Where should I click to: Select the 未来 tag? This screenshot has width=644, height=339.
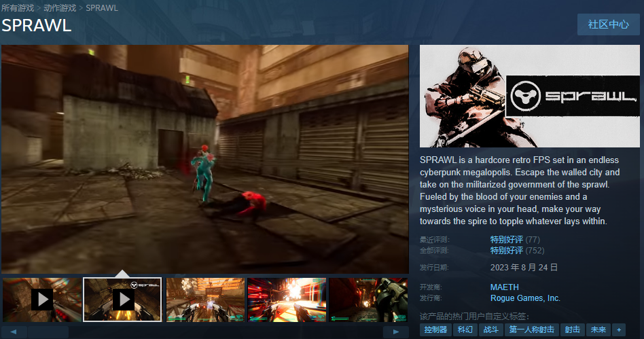[x=598, y=329]
